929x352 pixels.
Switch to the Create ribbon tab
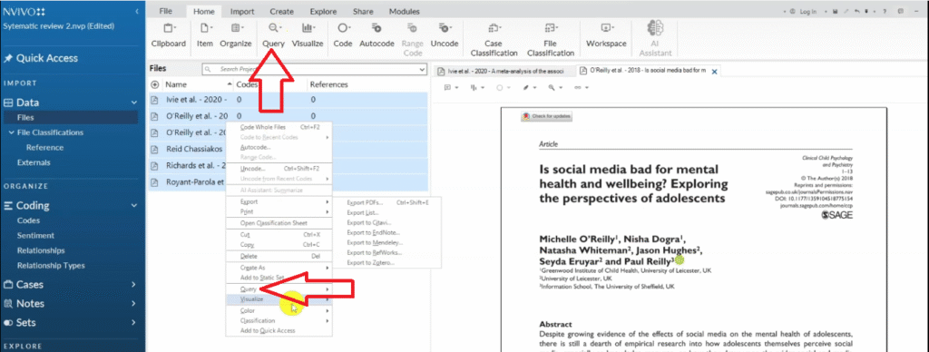pyautogui.click(x=281, y=11)
